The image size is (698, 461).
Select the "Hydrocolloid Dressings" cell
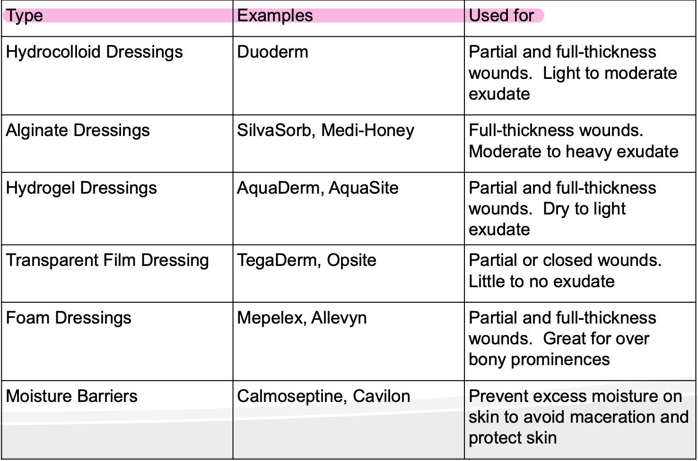(x=94, y=52)
